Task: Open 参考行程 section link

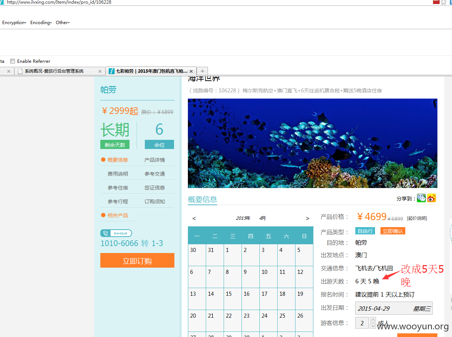Action: point(117,202)
